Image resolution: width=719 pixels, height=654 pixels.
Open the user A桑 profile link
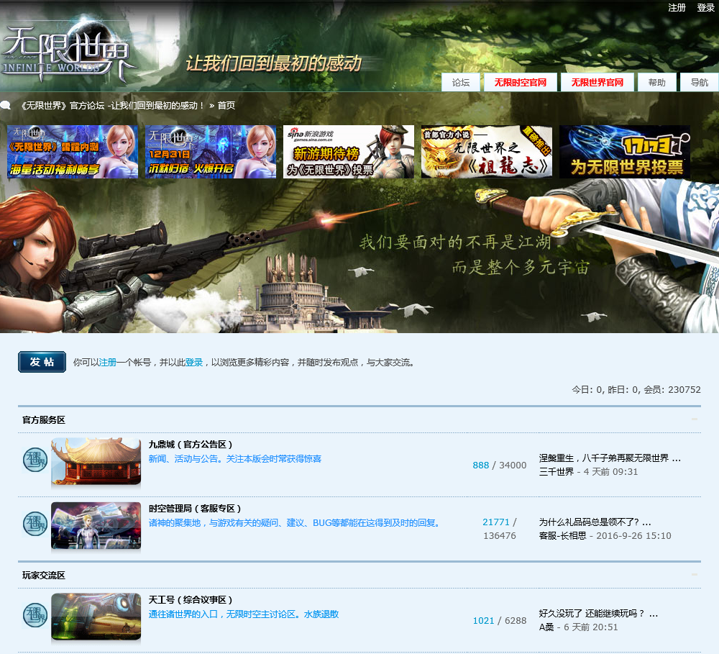pyautogui.click(x=546, y=627)
